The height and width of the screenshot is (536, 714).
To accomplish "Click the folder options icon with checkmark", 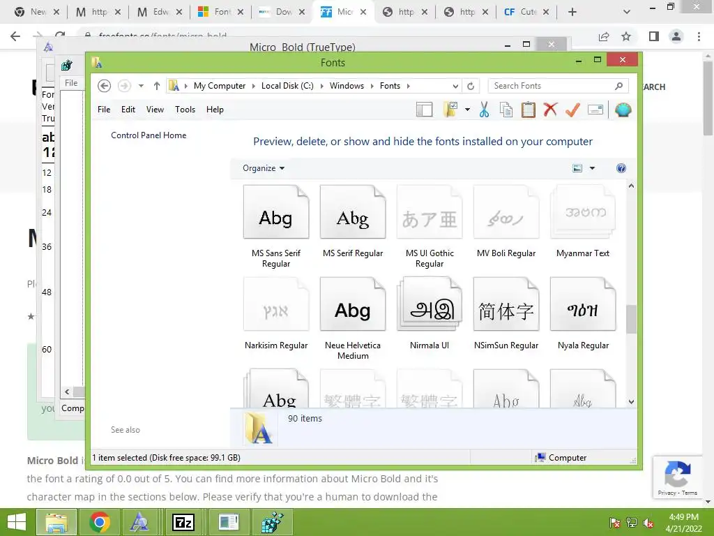I will (x=450, y=110).
